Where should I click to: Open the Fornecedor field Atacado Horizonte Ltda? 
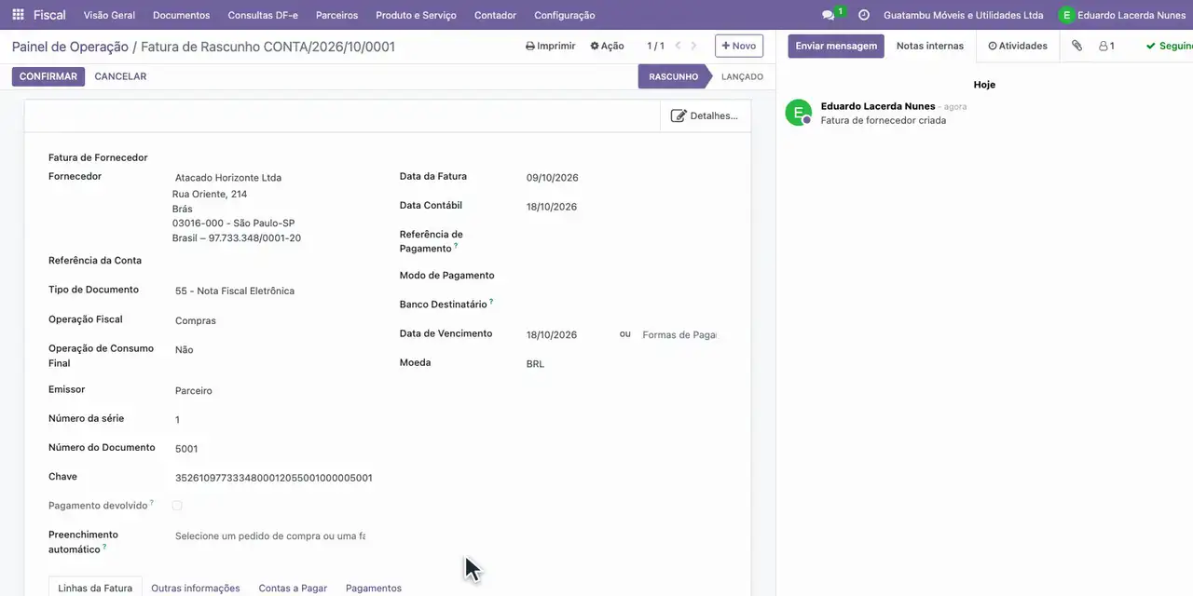pos(270,178)
